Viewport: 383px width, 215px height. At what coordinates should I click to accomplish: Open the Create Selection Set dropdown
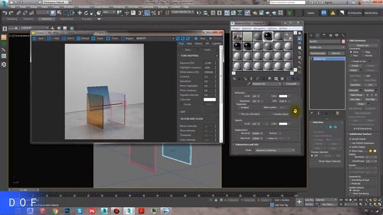click(x=183, y=12)
